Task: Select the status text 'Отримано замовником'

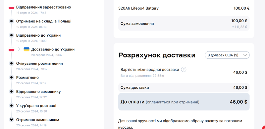Action: (x=38, y=120)
